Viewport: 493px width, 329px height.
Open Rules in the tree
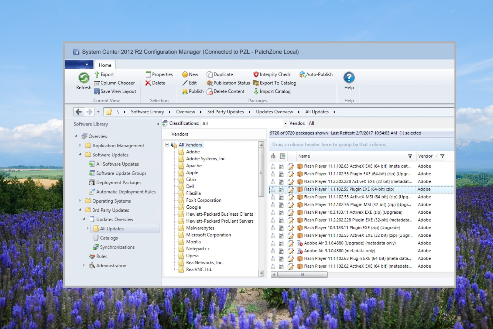[x=98, y=256]
